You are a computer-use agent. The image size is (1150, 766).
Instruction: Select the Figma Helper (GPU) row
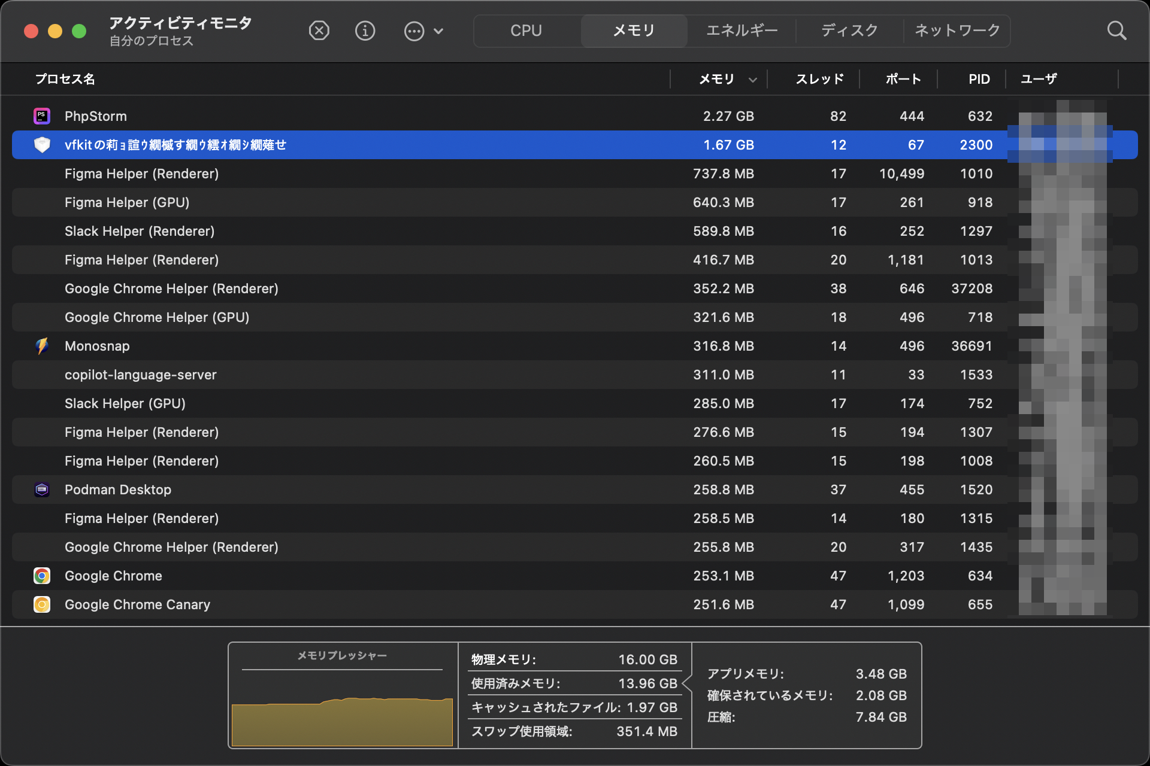[x=575, y=202]
